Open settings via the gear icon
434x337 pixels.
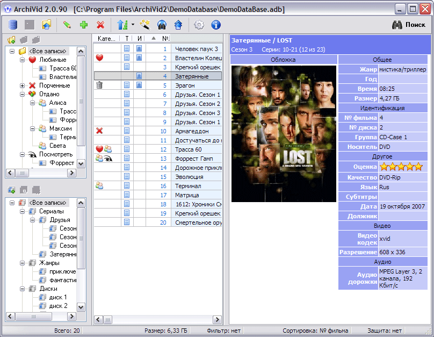click(199, 25)
